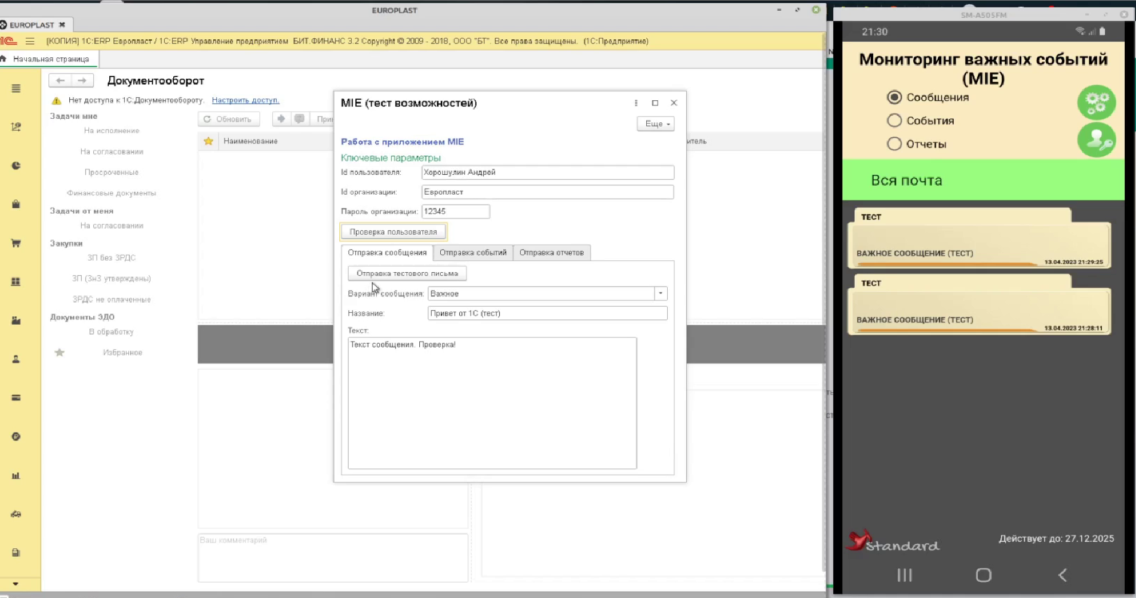Tap the phone home button
1136x598 pixels.
tap(984, 575)
